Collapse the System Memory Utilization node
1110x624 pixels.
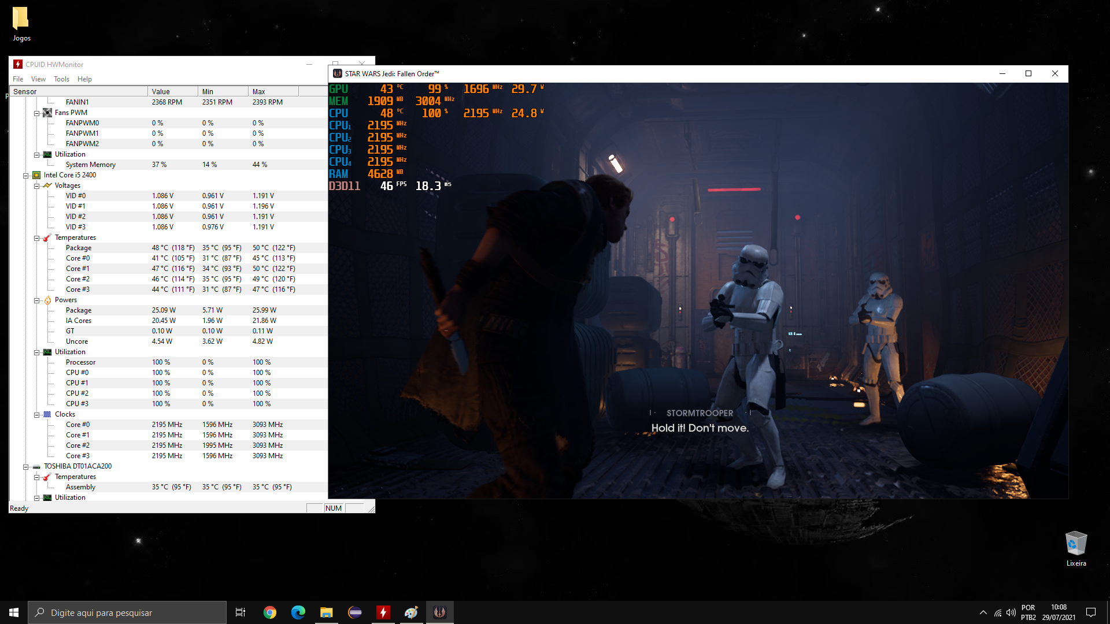36,155
